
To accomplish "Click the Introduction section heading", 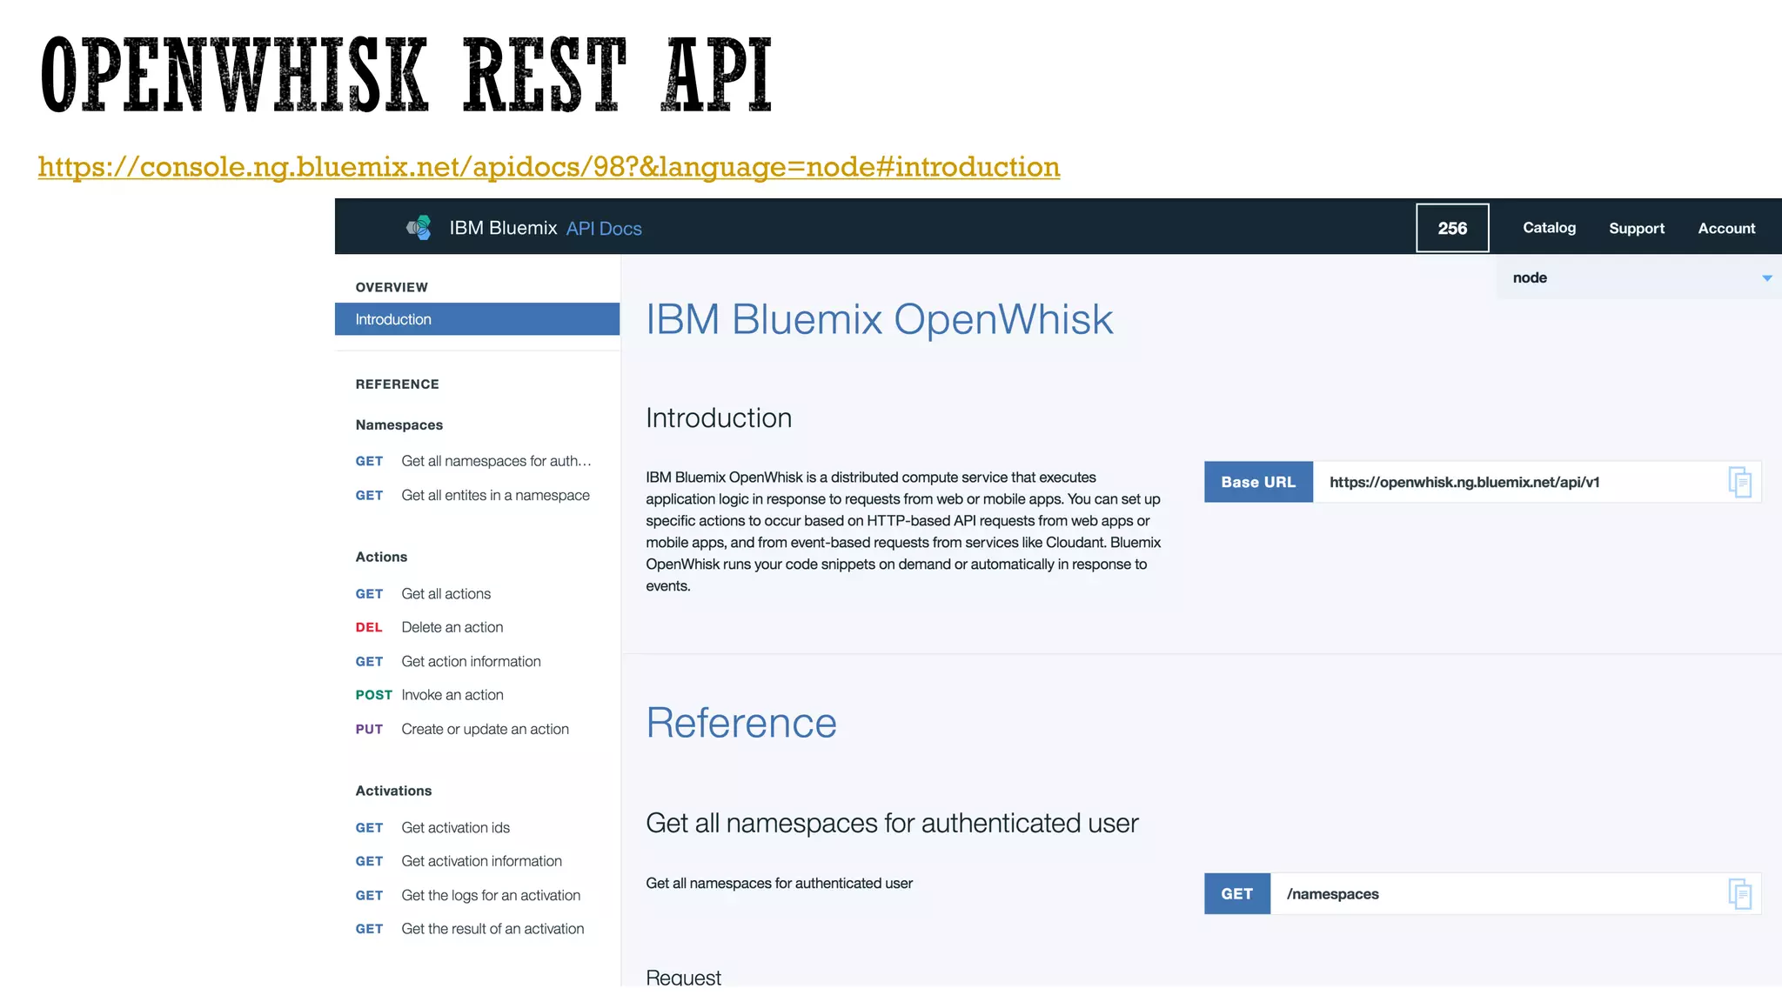I will [719, 417].
